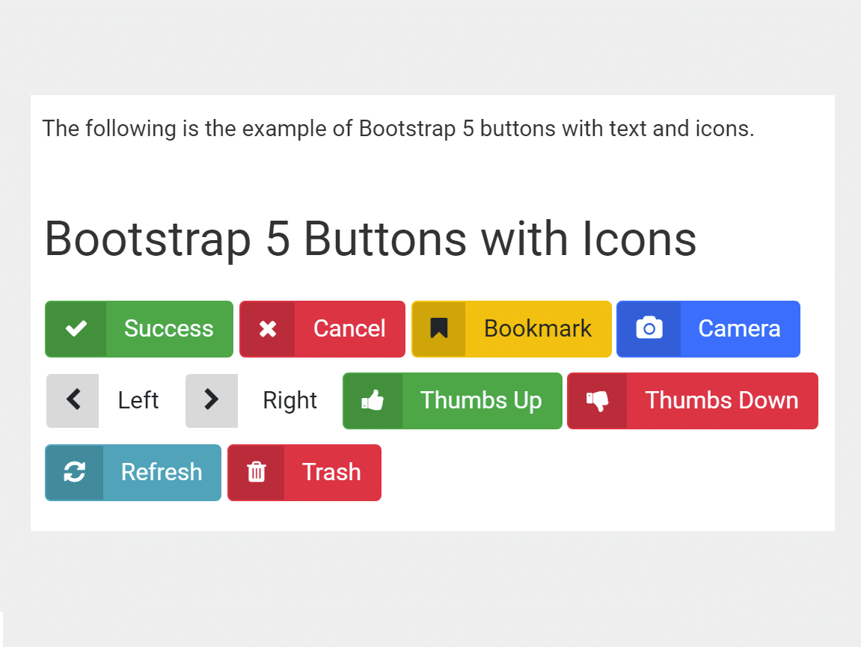Image resolution: width=861 pixels, height=647 pixels.
Task: Click the left chevron arrow icon
Action: [x=73, y=400]
